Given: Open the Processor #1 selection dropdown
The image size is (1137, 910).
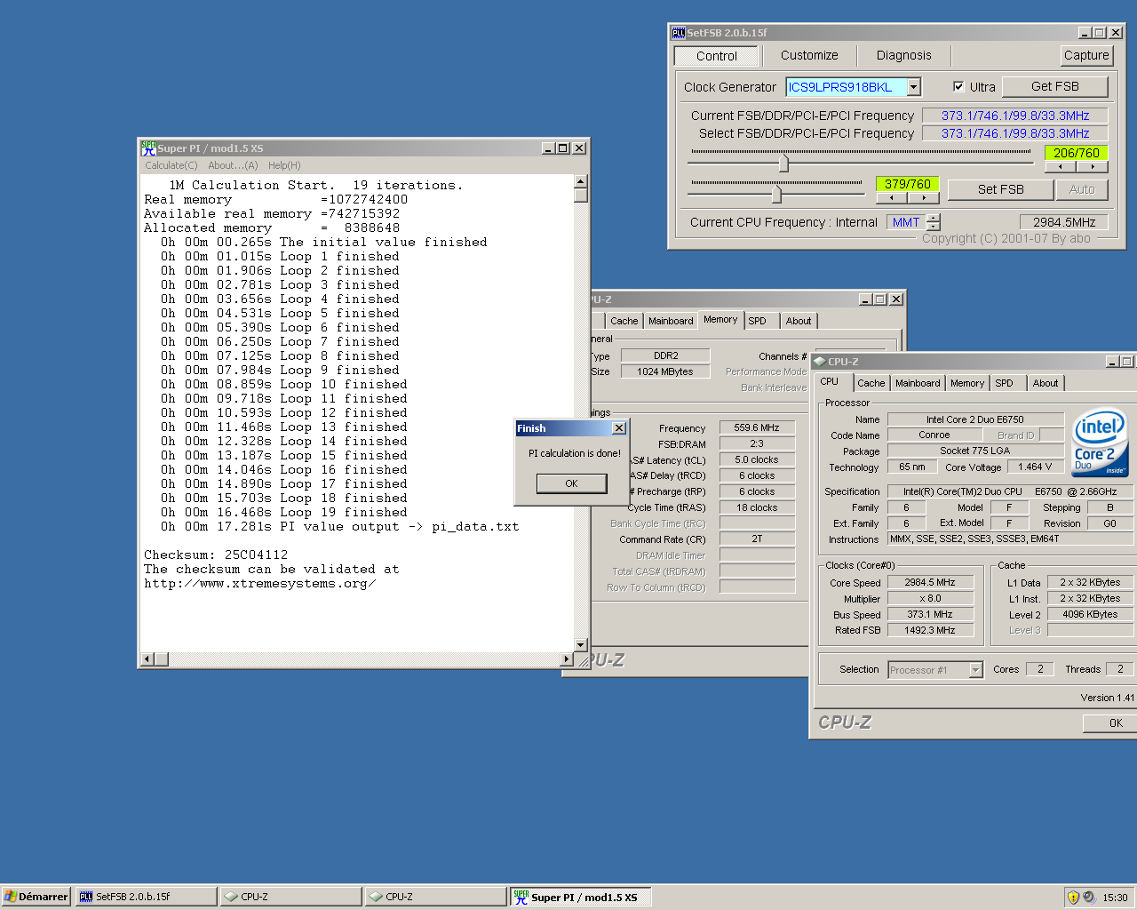Looking at the screenshot, I should pos(975,670).
